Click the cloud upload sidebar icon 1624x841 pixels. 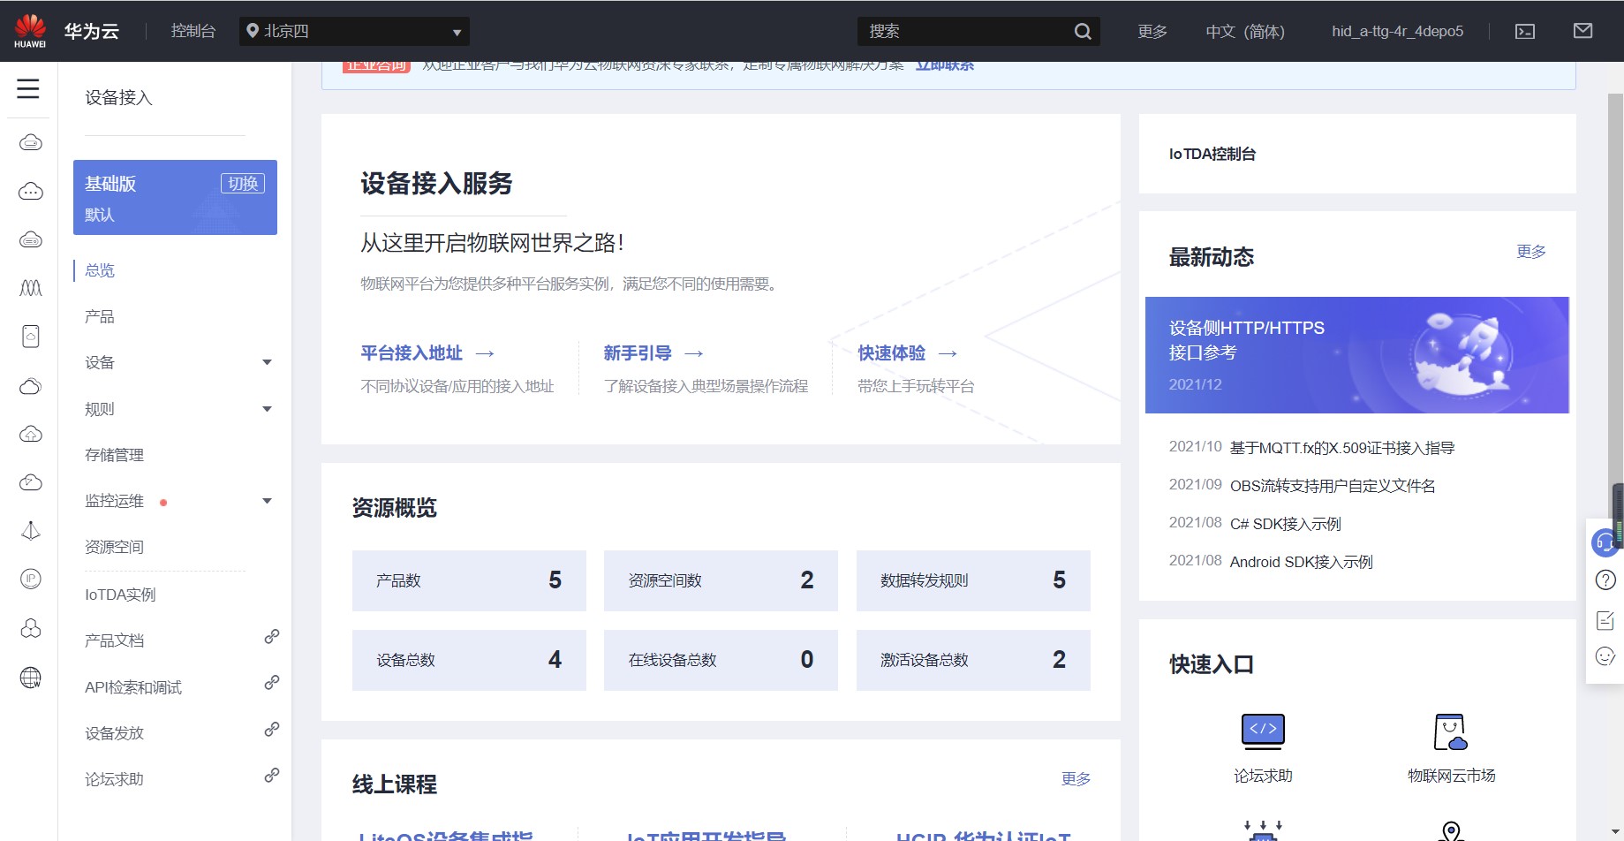click(x=31, y=434)
